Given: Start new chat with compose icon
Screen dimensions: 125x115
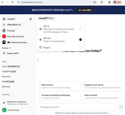Looking at the screenshot, I should [31, 19].
